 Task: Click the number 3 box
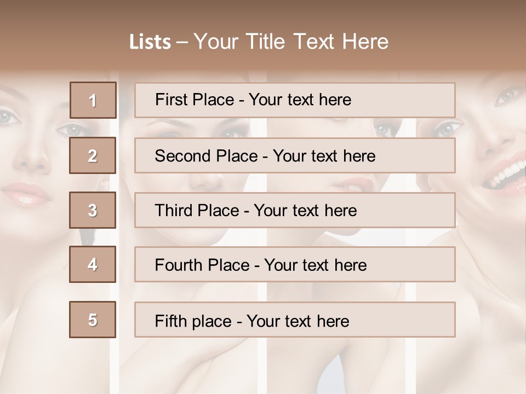pyautogui.click(x=93, y=210)
